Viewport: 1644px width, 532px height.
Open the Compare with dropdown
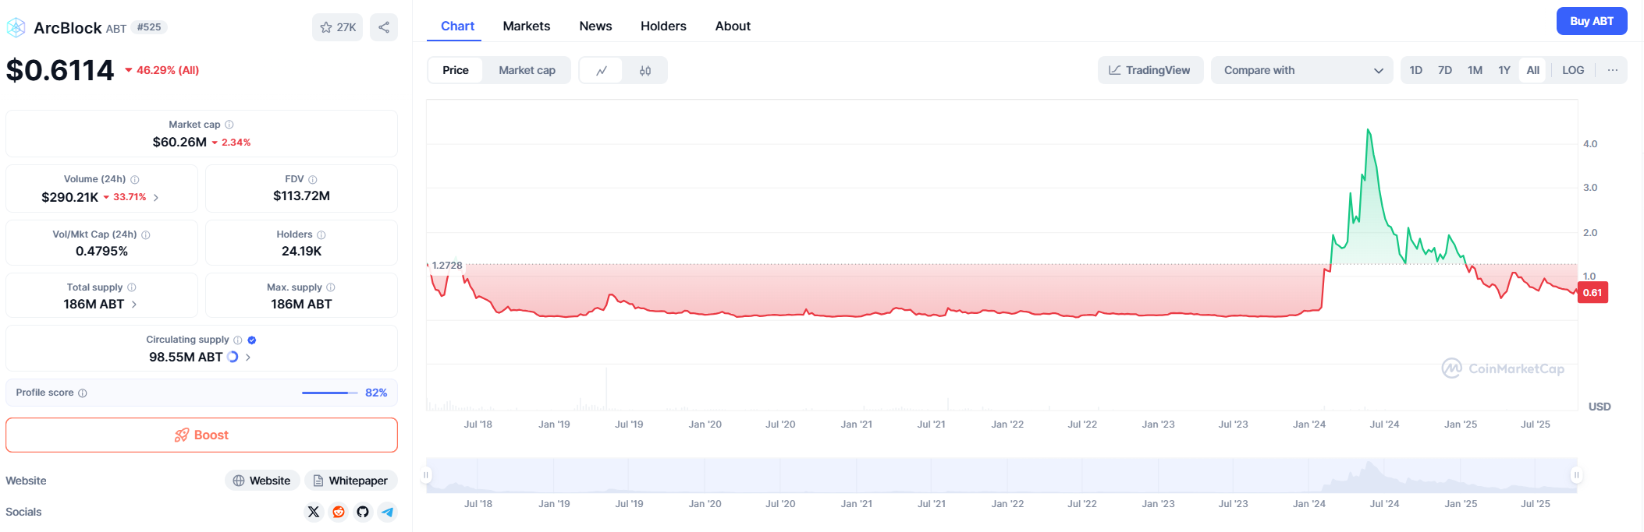click(x=1302, y=70)
